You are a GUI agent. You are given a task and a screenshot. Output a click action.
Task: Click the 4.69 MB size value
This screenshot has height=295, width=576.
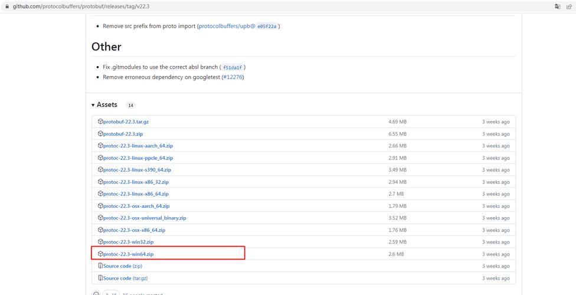[x=397, y=122]
